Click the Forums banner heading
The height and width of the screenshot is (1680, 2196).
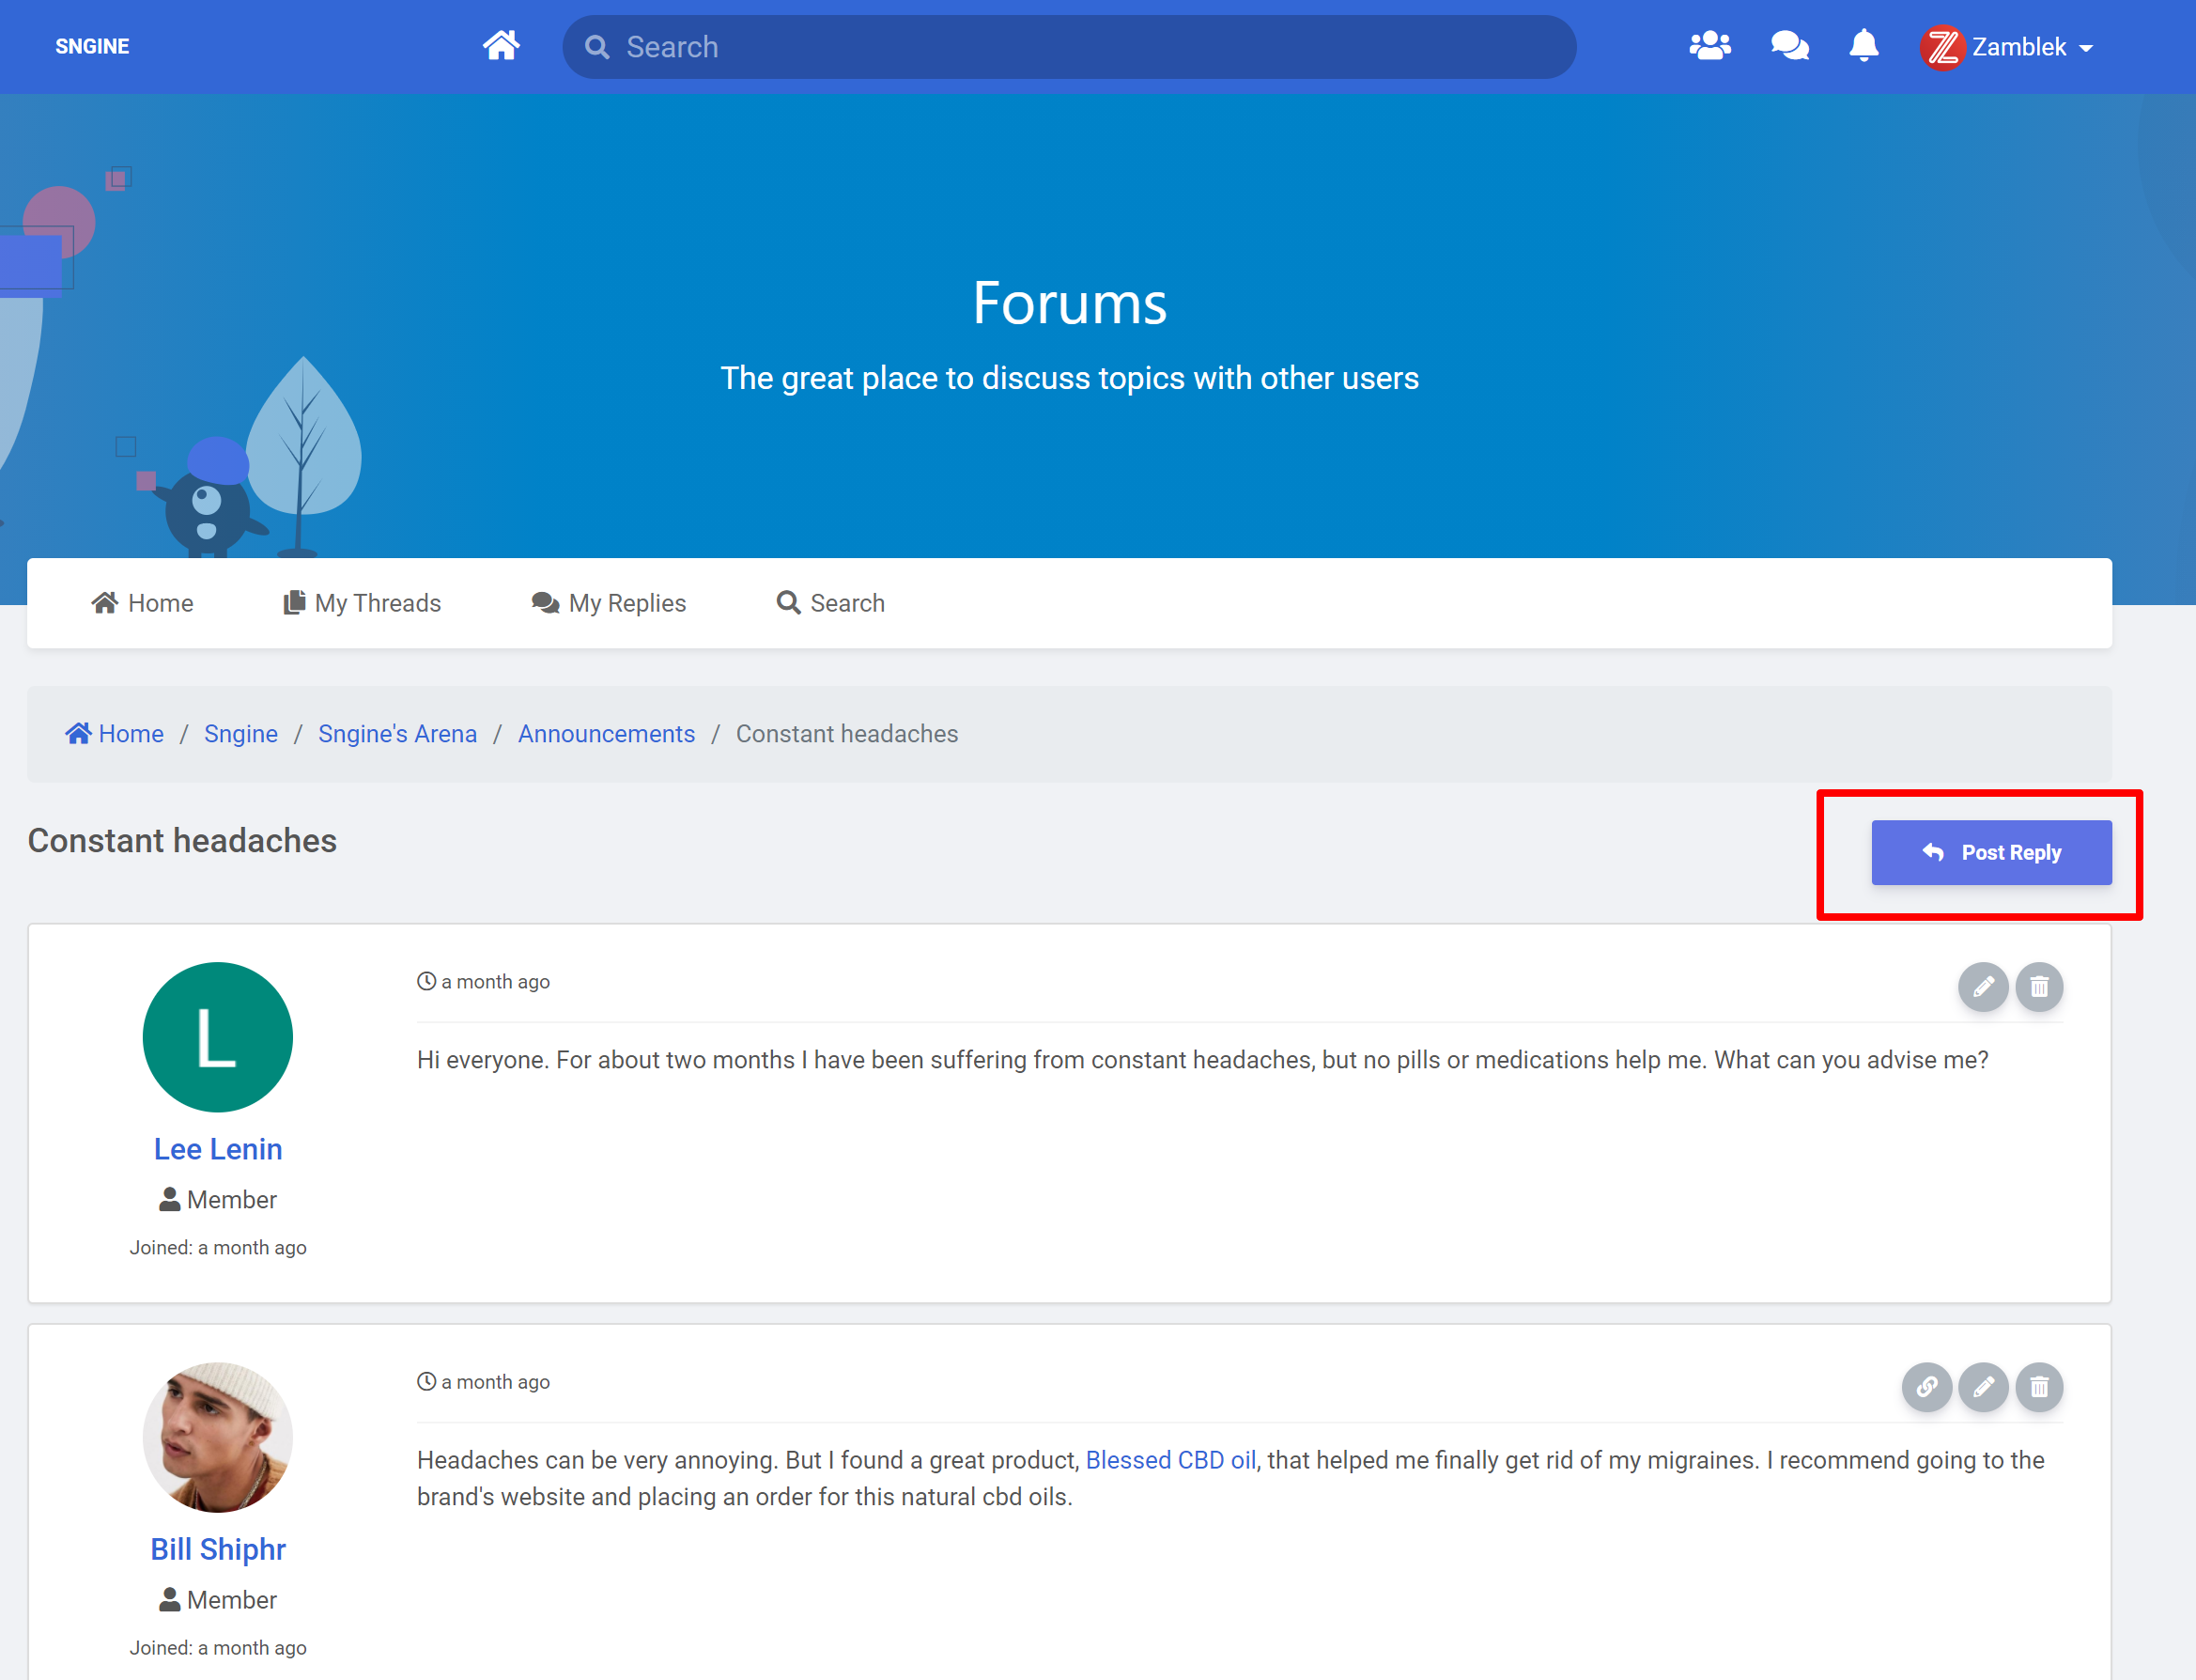(x=1070, y=303)
